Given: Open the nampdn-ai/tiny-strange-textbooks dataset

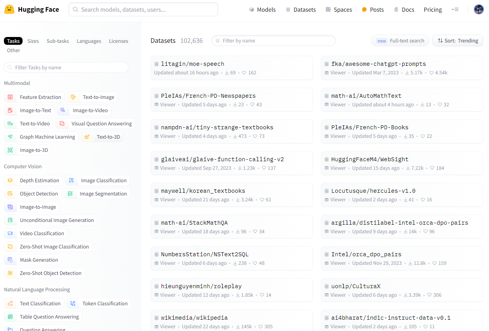Looking at the screenshot, I should point(232,132).
